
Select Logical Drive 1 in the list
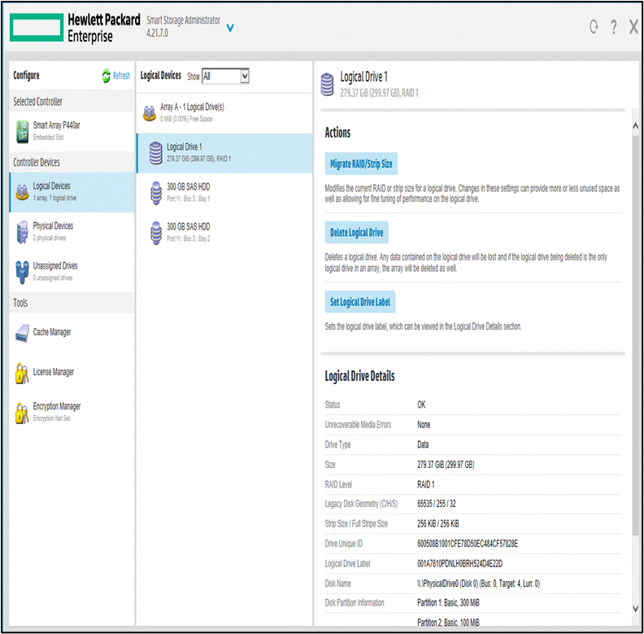tap(224, 153)
